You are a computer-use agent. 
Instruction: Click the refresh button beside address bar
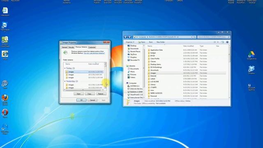(x=194, y=37)
